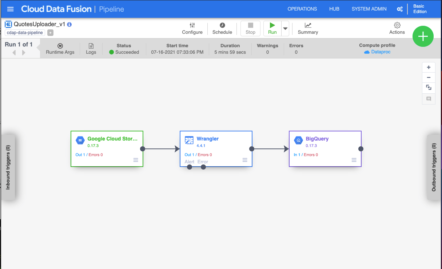The image size is (442, 269).
Task: Open the BigQuery node hamburger menu
Action: pos(354,160)
